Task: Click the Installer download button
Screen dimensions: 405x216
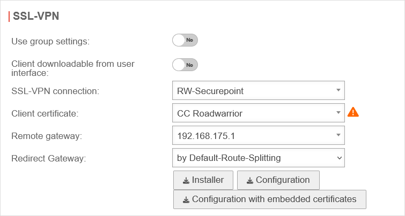Action: pyautogui.click(x=203, y=180)
